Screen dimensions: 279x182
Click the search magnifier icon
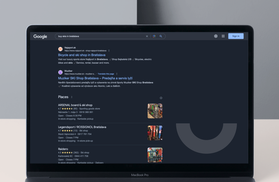pos(161,36)
